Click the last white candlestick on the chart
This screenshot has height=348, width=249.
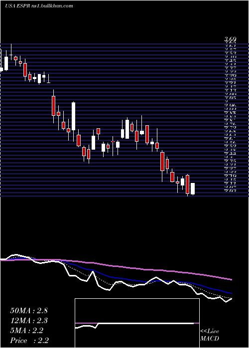(x=193, y=189)
